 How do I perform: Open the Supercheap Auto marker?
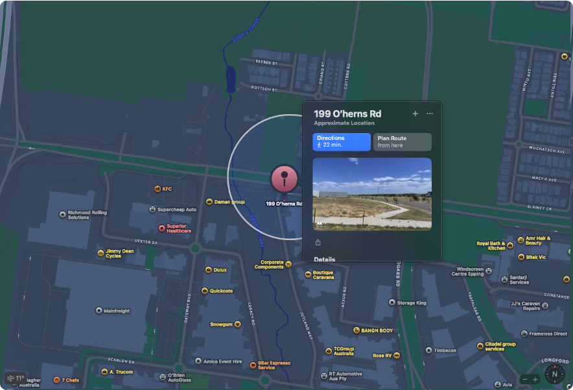point(152,209)
